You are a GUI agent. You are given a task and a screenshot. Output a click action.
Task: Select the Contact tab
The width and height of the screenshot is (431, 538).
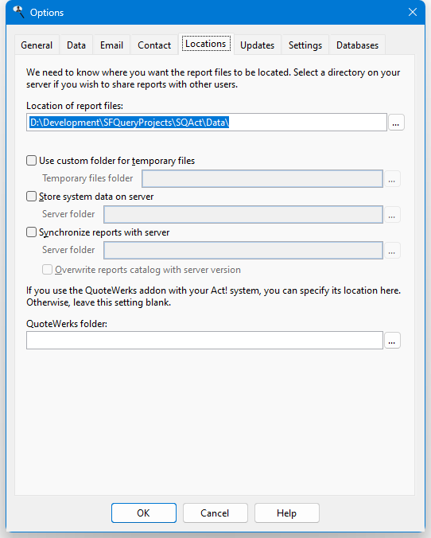(x=154, y=45)
